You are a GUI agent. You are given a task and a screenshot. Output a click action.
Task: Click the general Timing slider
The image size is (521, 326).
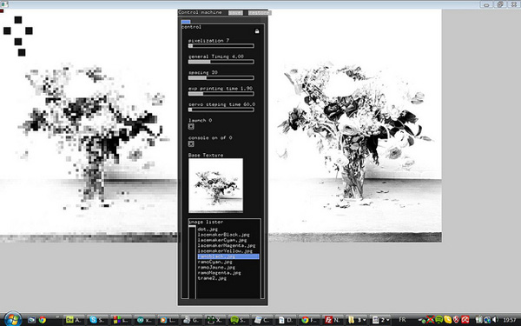tap(221, 62)
